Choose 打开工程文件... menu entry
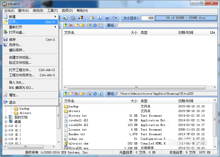 (31, 70)
